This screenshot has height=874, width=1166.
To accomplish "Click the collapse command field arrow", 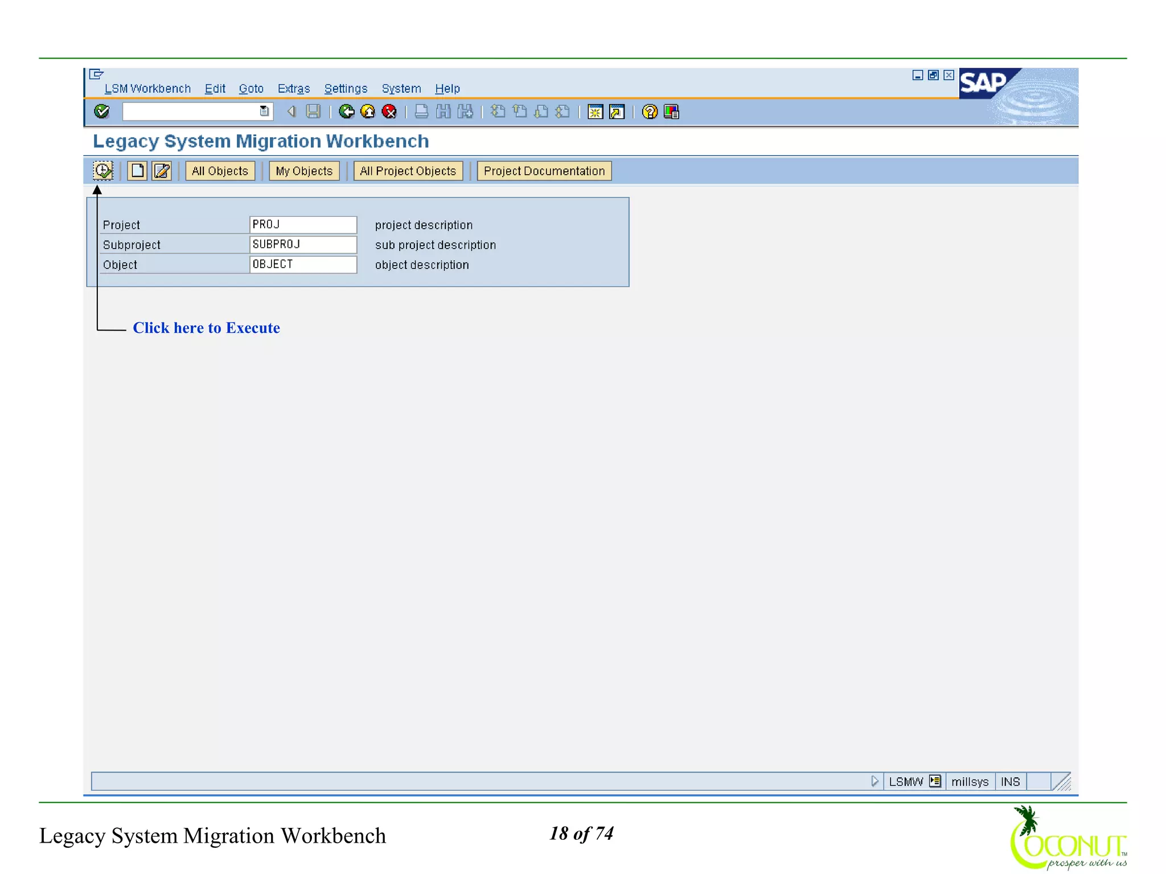I will coord(291,112).
